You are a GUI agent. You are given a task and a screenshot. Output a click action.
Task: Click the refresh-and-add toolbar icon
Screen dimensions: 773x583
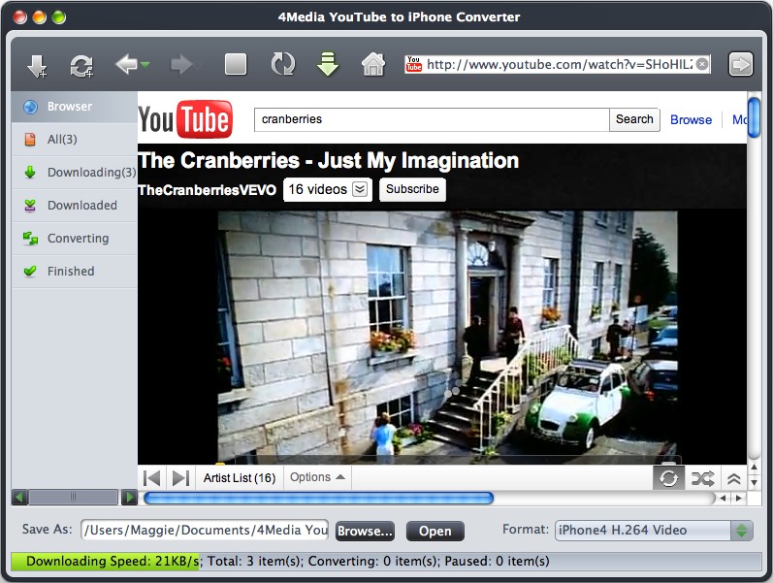pos(81,66)
